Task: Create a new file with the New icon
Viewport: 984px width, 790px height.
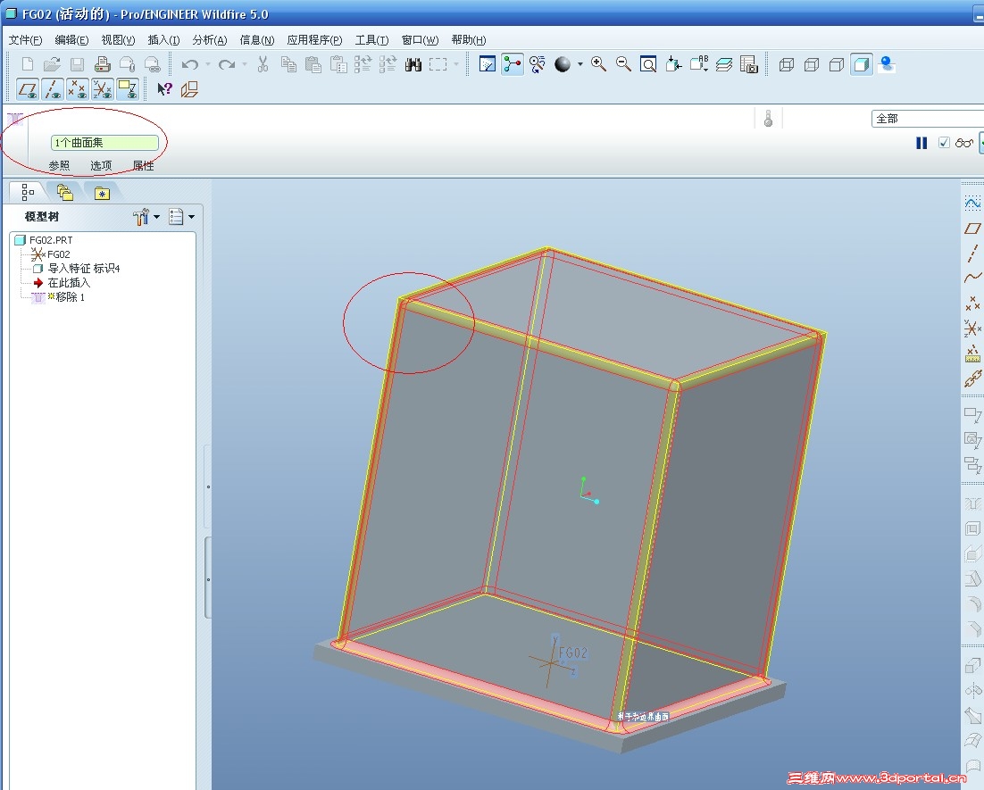Action: (28, 64)
